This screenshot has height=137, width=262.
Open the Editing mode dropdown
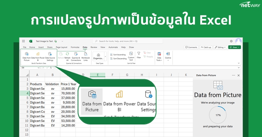[x=220, y=47]
